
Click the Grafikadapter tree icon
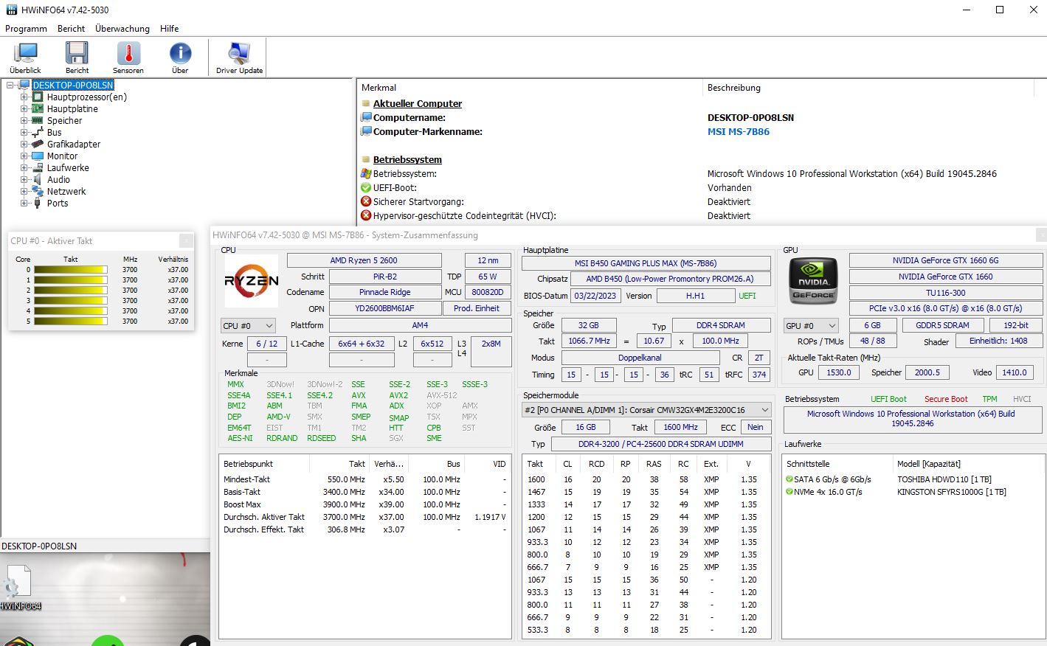click(x=38, y=144)
